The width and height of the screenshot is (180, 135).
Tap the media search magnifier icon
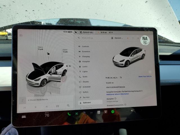[x=68, y=105]
